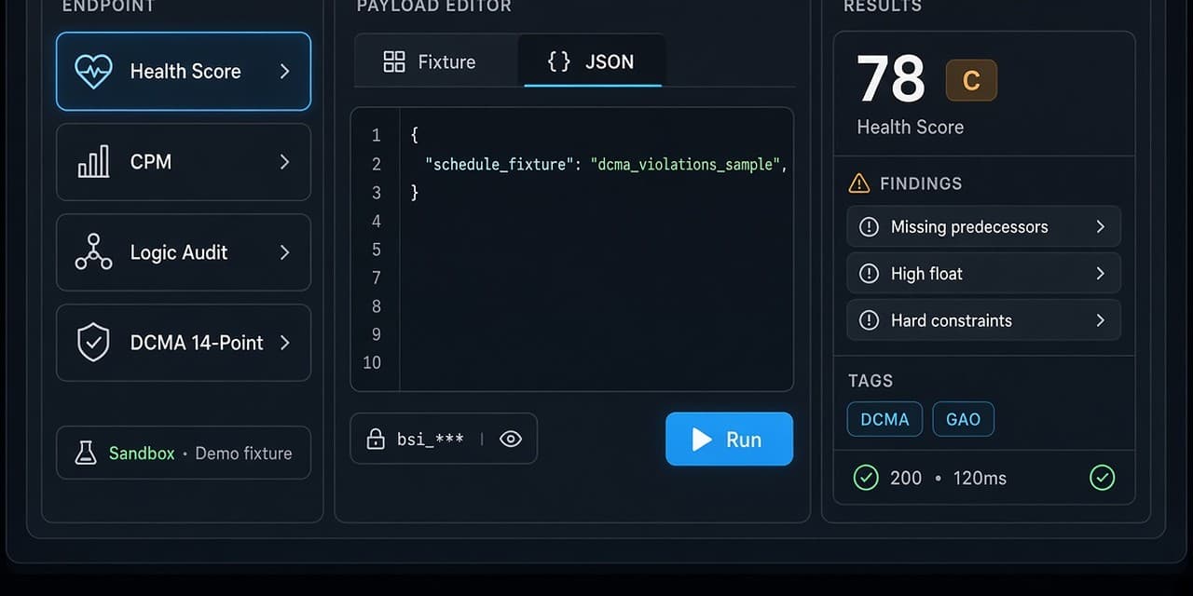This screenshot has height=596, width=1193.
Task: Click line number 1 in editor gutter
Action: coord(377,136)
